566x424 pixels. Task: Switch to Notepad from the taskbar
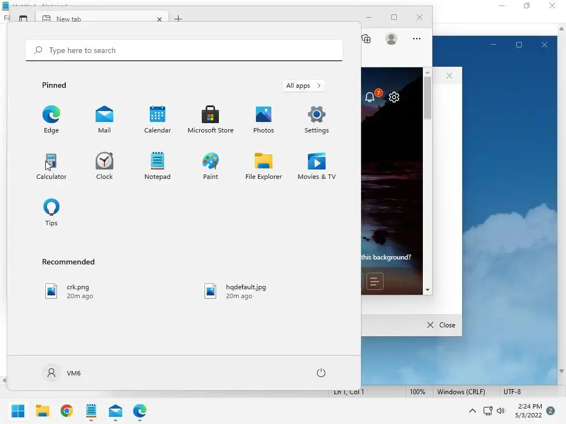click(91, 411)
